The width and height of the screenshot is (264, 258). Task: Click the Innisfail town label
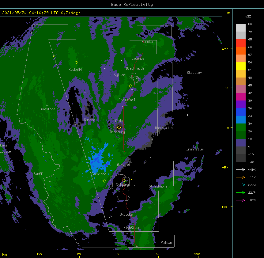[x=127, y=100]
